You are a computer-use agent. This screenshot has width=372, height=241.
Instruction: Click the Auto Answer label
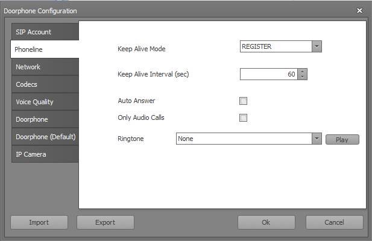click(136, 101)
